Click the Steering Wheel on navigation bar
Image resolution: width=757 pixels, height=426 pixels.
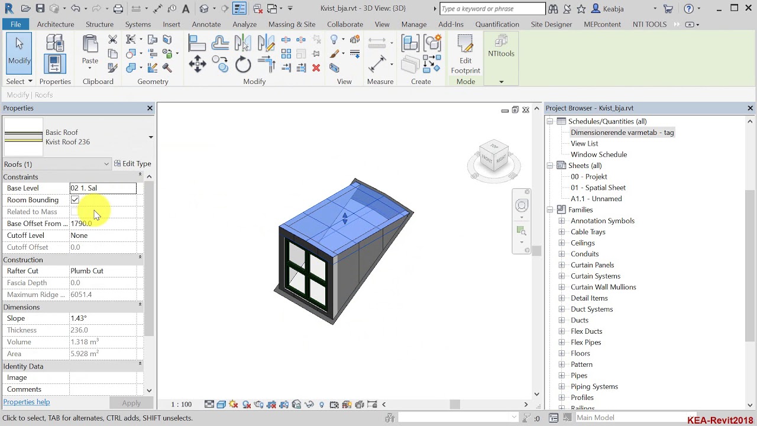[x=522, y=205]
